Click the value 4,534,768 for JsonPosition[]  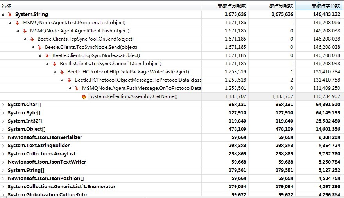point(329,179)
